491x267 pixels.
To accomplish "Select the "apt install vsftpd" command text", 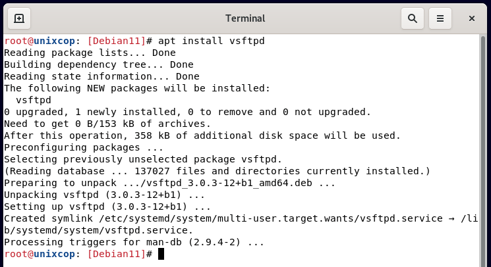I will point(212,41).
